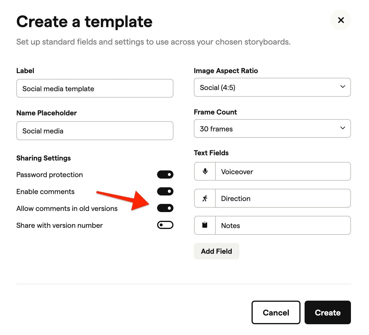Disable the Enable comments switch
This screenshot has height=335, width=369.
click(x=165, y=191)
